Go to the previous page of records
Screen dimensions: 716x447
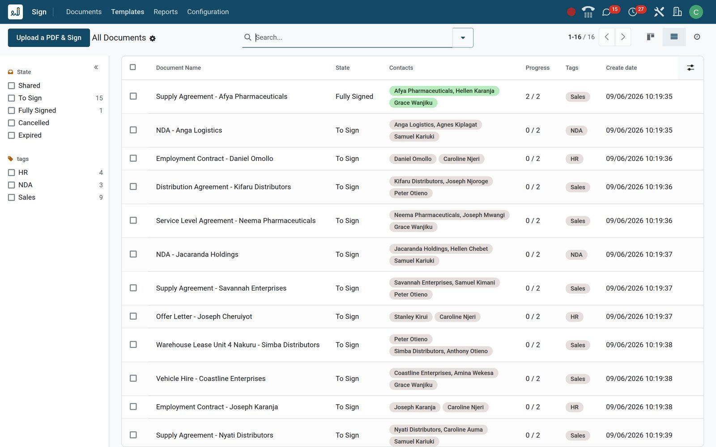(x=607, y=37)
